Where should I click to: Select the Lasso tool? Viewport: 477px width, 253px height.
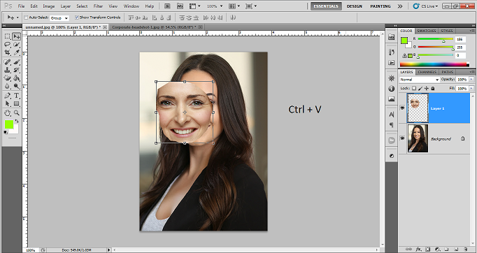(x=7, y=45)
